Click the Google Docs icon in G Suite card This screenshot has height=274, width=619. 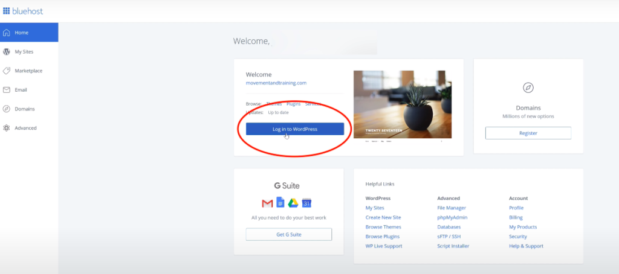[x=280, y=202]
